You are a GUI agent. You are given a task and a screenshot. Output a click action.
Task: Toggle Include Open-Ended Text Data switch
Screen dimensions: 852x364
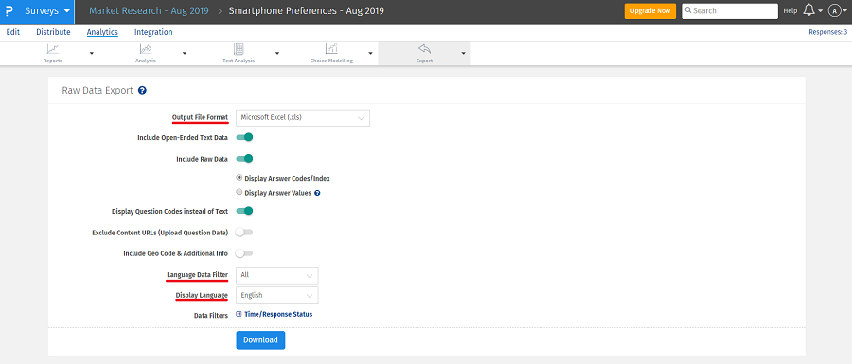[244, 137]
